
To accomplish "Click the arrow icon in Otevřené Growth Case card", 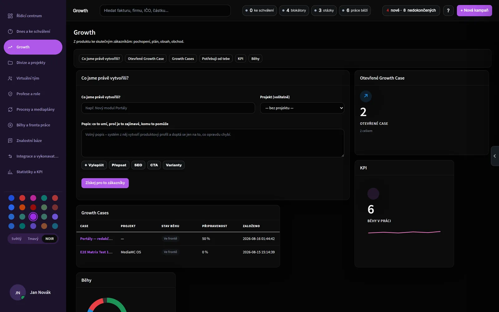I will 366,96.
